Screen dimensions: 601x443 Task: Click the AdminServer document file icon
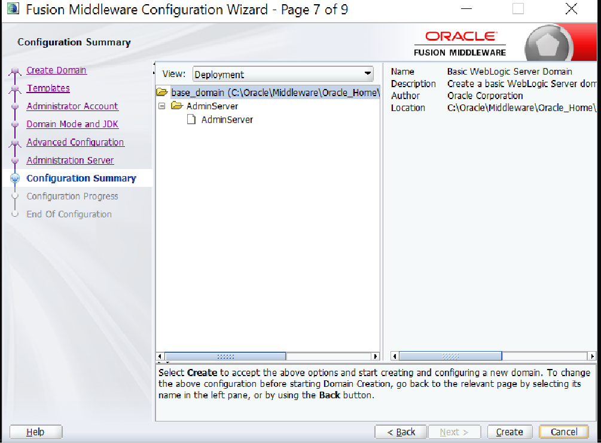(191, 119)
